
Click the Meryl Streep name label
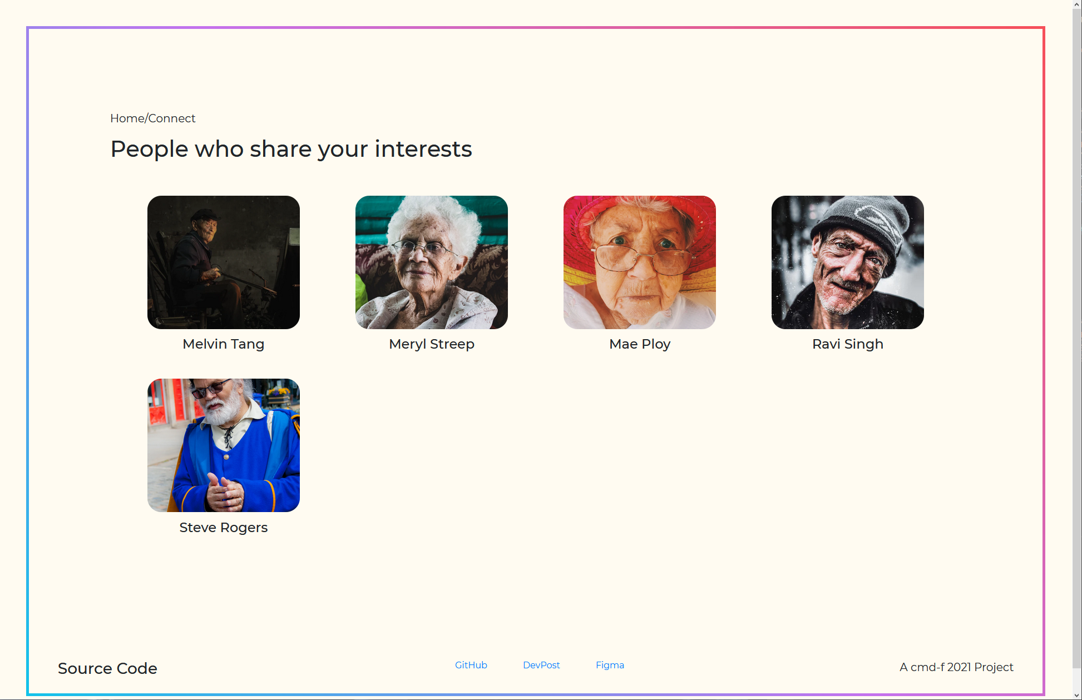pyautogui.click(x=431, y=344)
